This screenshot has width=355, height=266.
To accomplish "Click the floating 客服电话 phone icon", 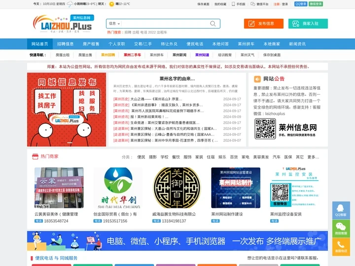I will [x=341, y=247].
